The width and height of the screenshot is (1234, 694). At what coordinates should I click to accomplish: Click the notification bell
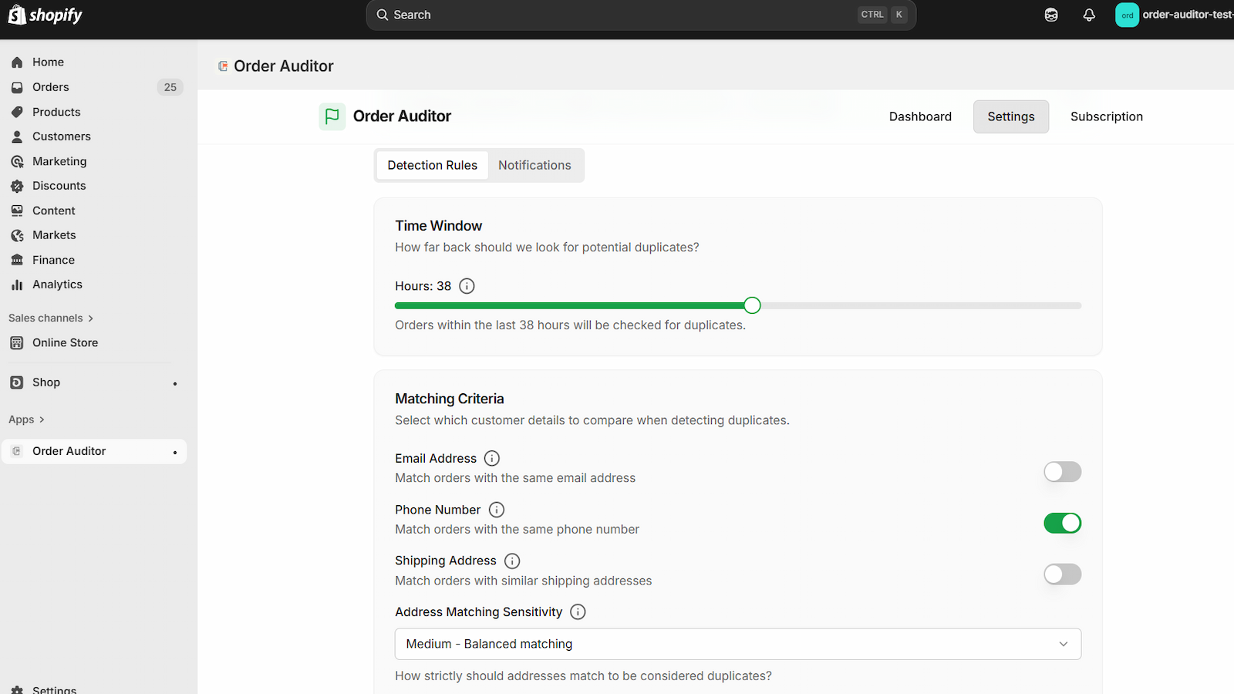tap(1089, 15)
